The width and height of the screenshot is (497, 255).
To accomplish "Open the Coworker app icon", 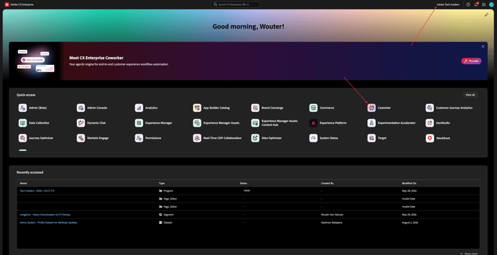I will point(372,108).
